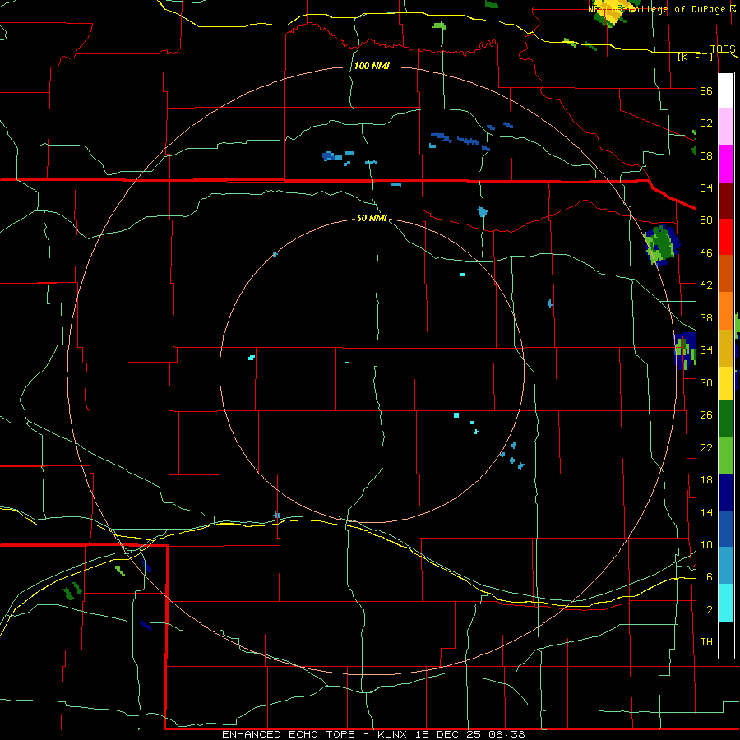Click the 'TOPS' legend heading

(x=723, y=49)
